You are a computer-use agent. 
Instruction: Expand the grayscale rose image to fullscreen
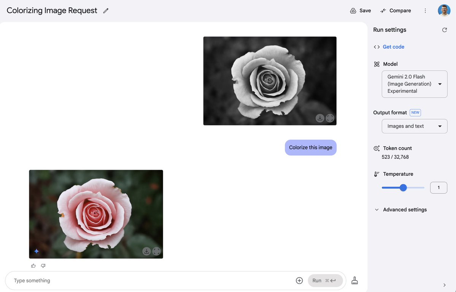[x=330, y=118]
